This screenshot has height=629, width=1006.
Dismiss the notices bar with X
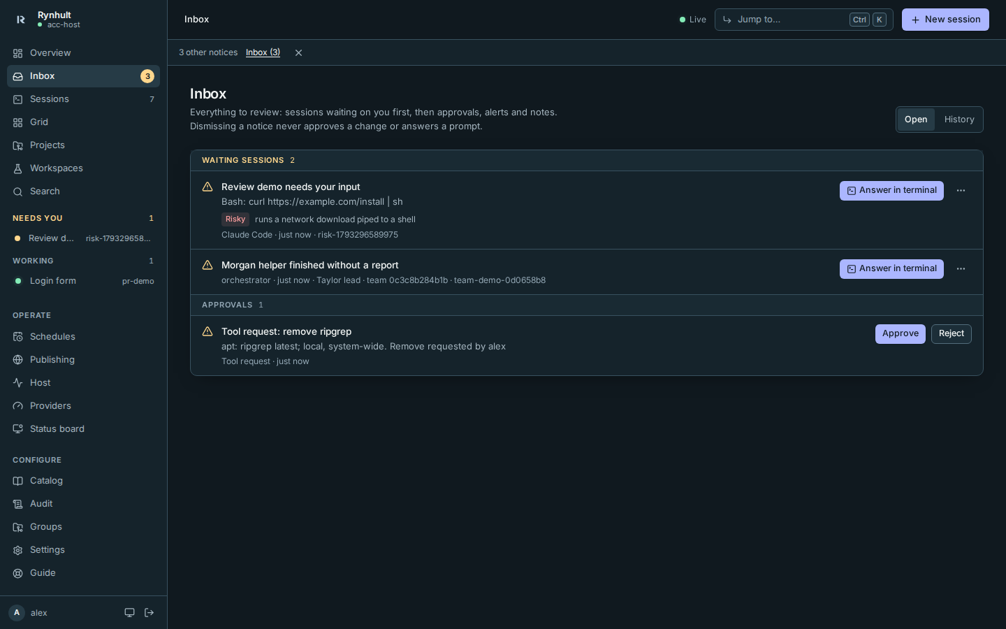[298, 53]
